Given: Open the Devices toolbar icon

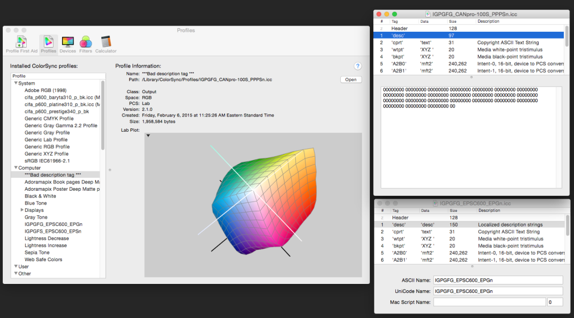Looking at the screenshot, I should pyautogui.click(x=68, y=45).
